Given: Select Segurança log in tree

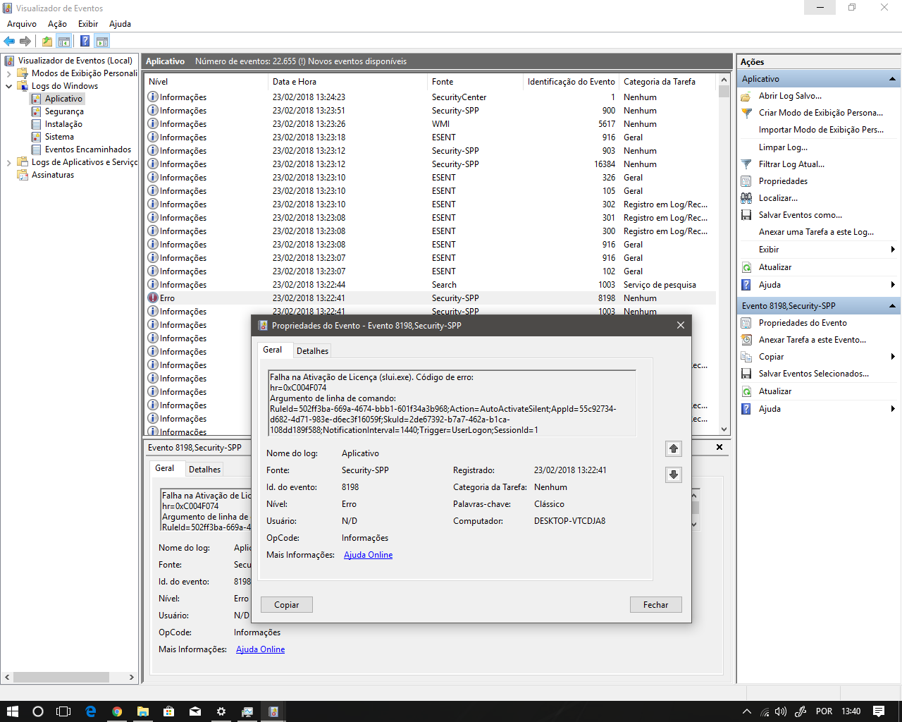Looking at the screenshot, I should click(64, 111).
